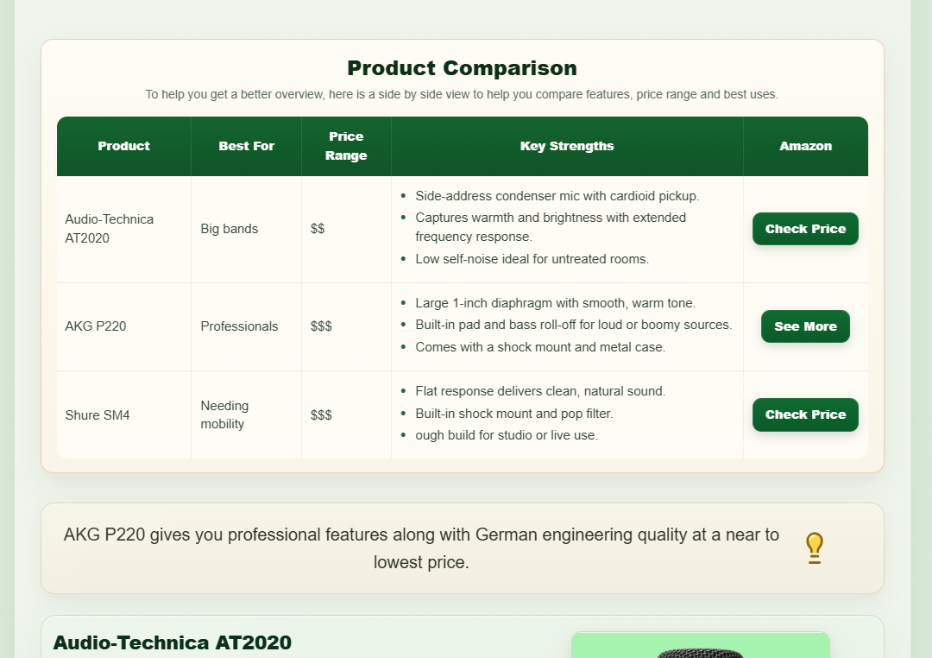The width and height of the screenshot is (932, 658).
Task: Click Check Price for Shure SM4
Action: pos(805,414)
